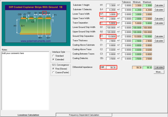Click the Trace Thickness T1 value field
Screen dimensions: 168x117
pos(111,41)
